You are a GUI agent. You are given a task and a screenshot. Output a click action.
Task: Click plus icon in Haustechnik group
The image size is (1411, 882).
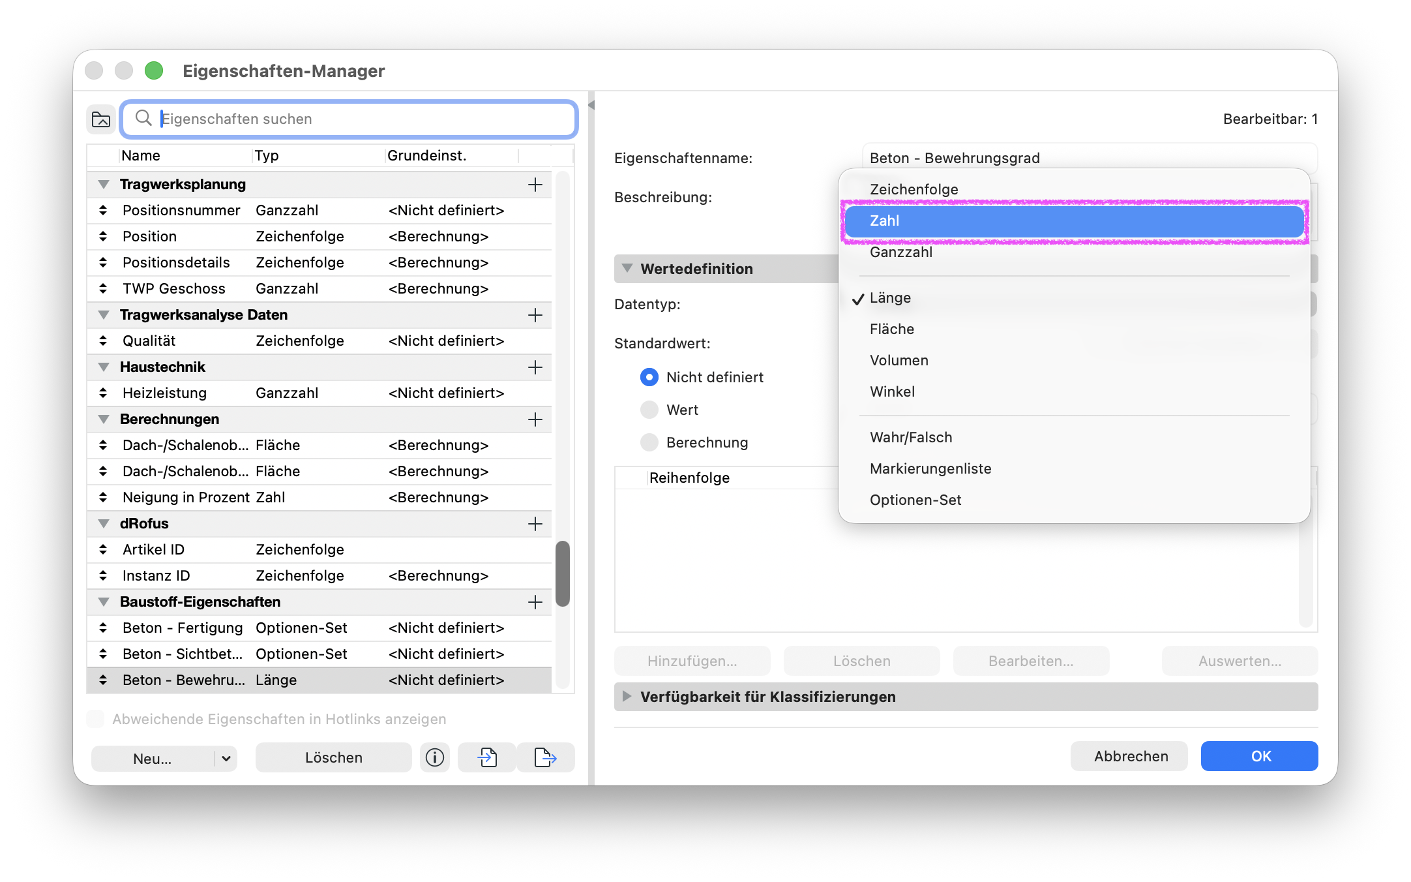pos(535,367)
